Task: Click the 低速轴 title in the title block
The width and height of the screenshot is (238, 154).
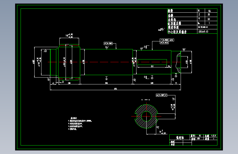Action: click(180, 138)
